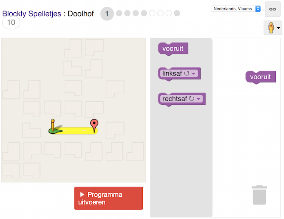Select level 1 circle
284x219 pixels.
click(107, 13)
